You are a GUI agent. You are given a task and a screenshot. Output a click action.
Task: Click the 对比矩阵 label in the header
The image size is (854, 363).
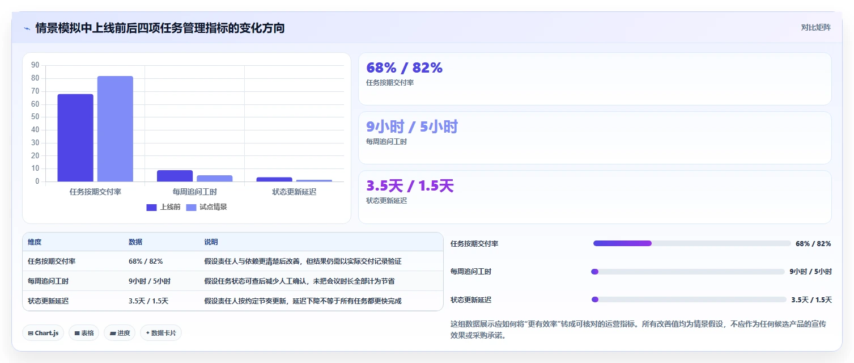click(815, 28)
